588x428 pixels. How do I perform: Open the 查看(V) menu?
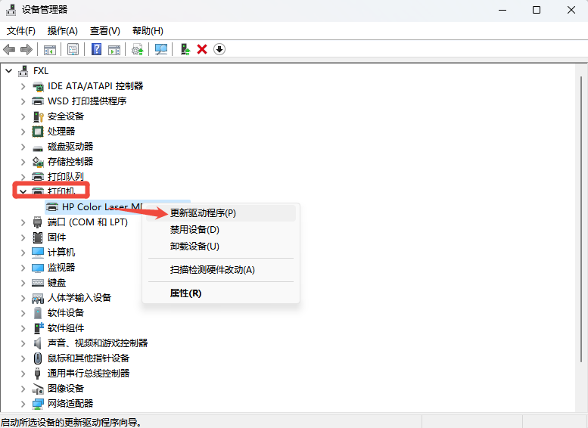coord(105,31)
